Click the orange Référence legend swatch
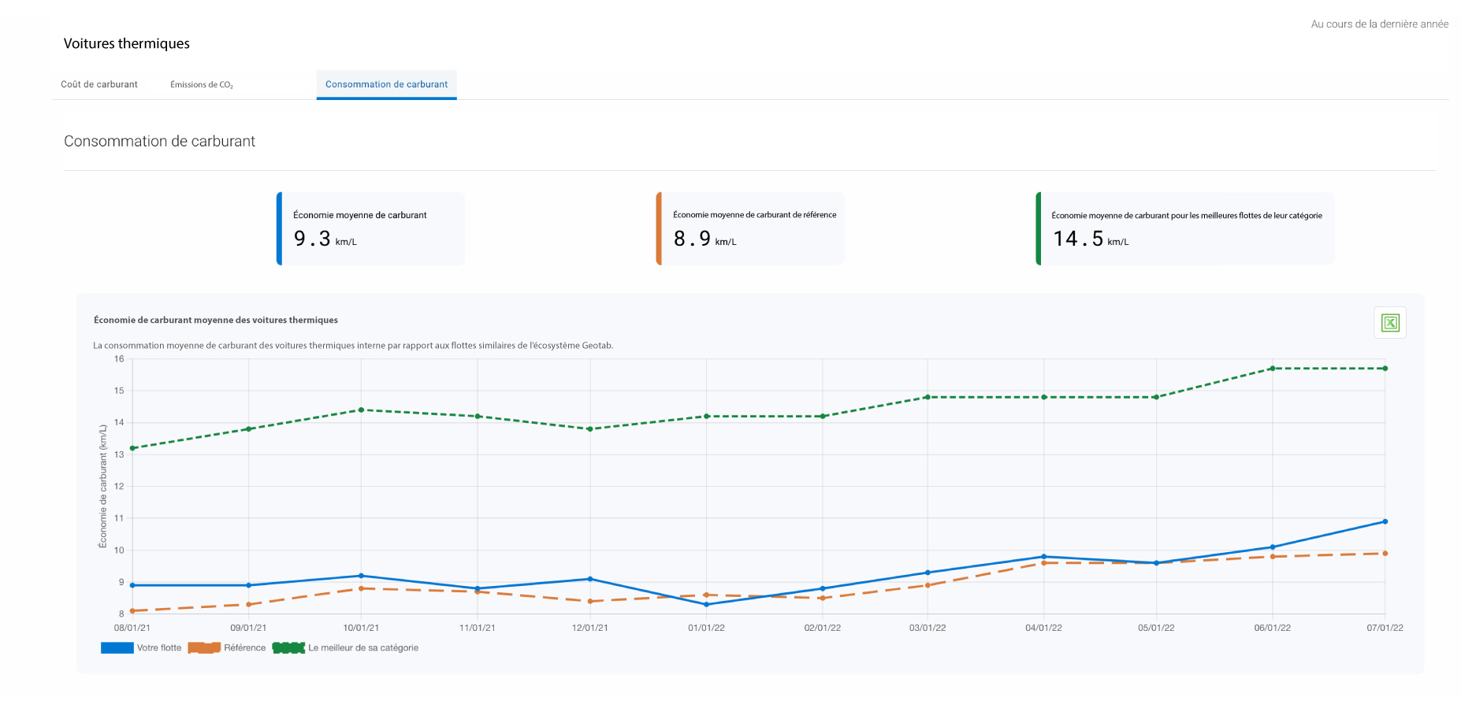1461x712 pixels. click(204, 648)
